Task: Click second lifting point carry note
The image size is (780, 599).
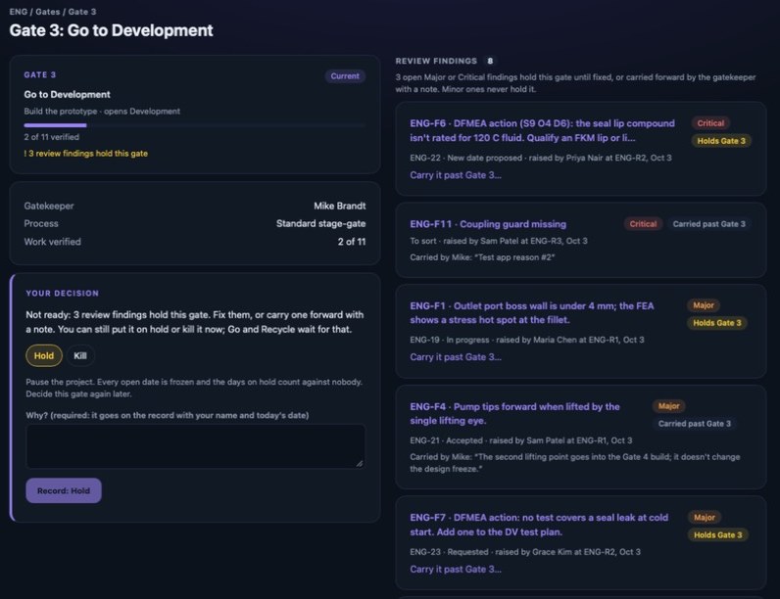Action: [x=575, y=463]
